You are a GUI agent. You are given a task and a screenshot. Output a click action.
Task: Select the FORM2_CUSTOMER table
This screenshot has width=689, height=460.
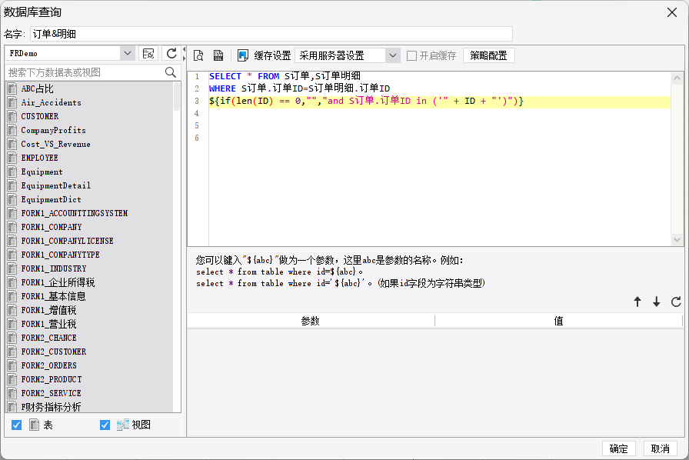[54, 352]
